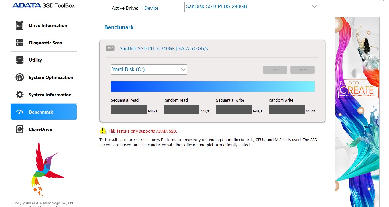389x207 pixels.
Task: Click the System Information gear icon
Action: [x=20, y=95]
